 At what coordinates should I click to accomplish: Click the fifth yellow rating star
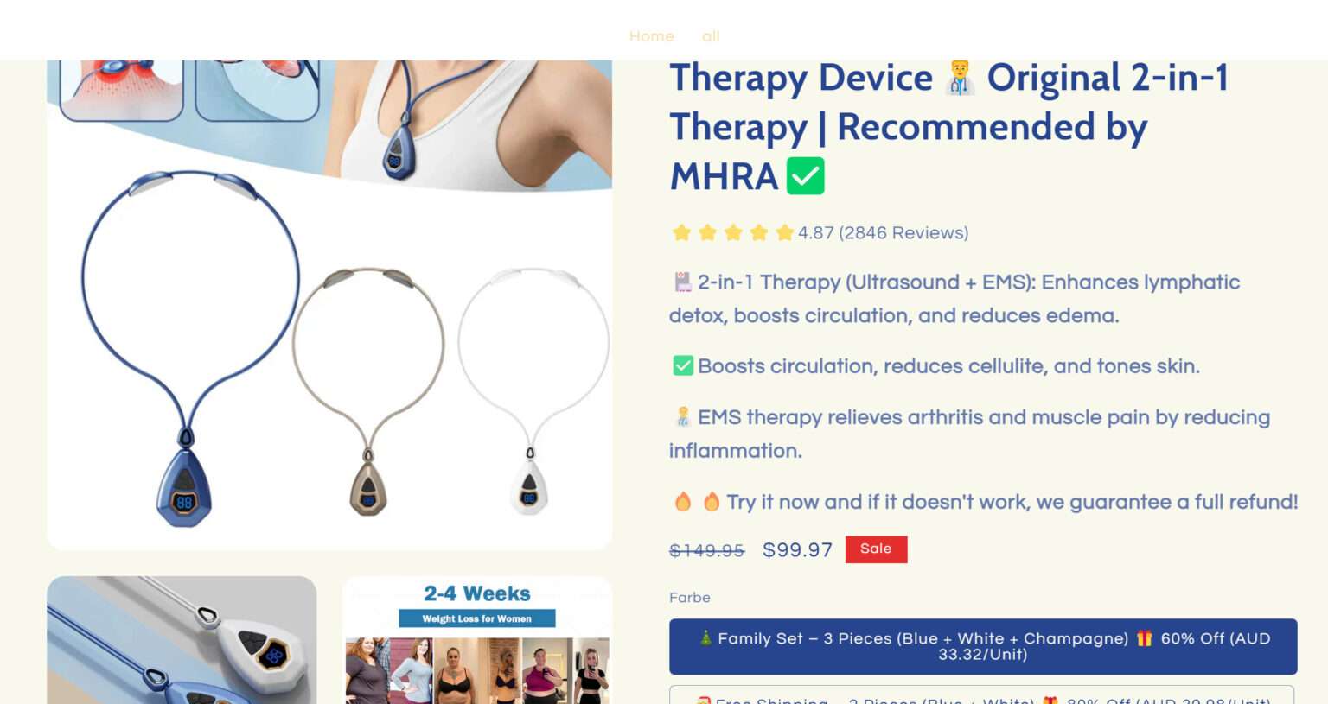pos(784,232)
